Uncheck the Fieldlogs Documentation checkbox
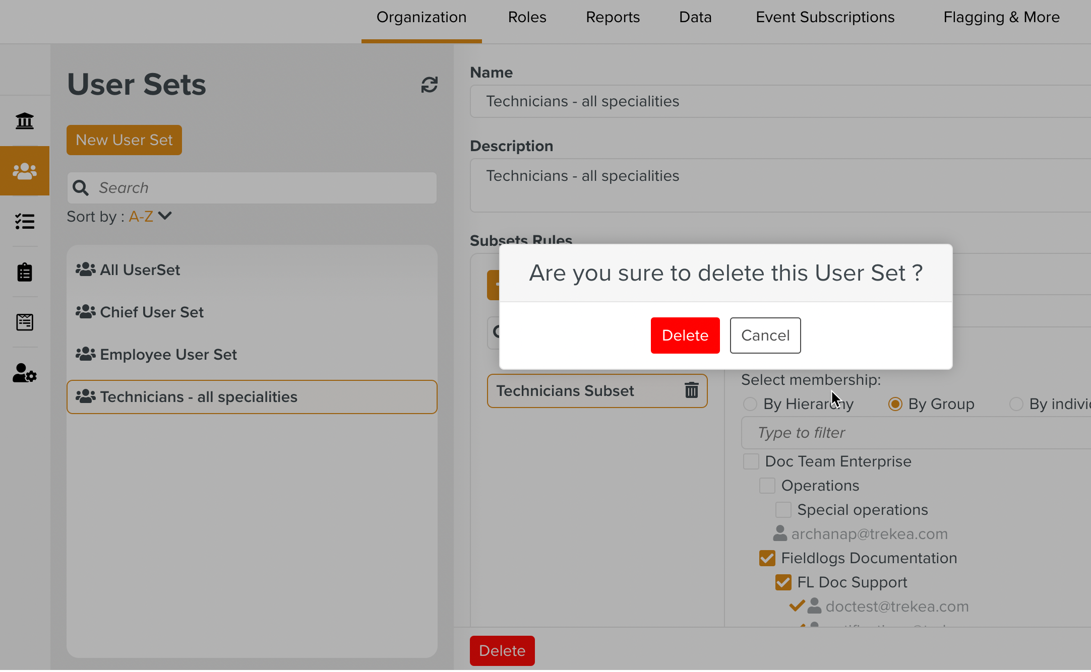The image size is (1091, 672). point(767,558)
